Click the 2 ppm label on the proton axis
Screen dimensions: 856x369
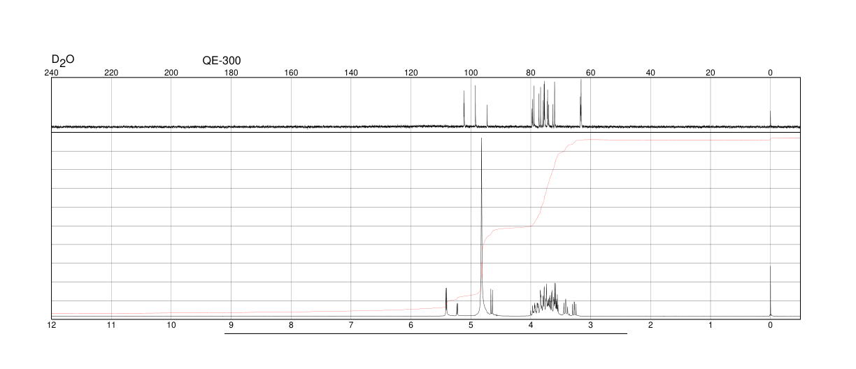650,326
